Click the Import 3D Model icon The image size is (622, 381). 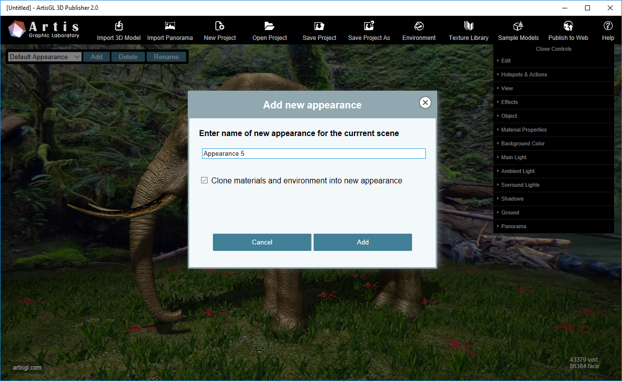(x=119, y=26)
